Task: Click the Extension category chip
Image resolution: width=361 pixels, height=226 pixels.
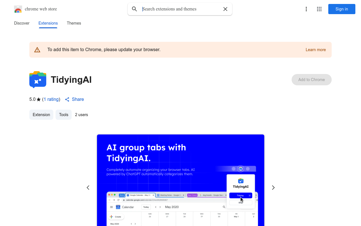Action: [41, 115]
